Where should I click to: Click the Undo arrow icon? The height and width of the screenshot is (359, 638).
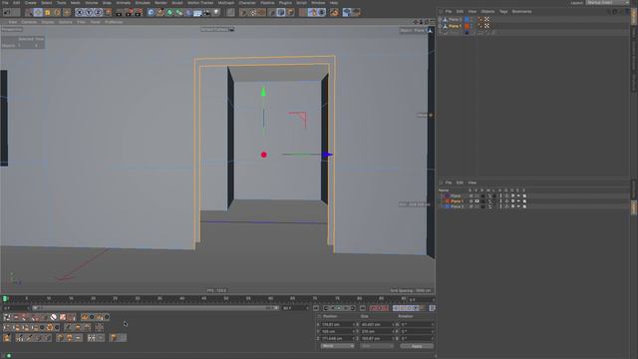click(x=7, y=13)
